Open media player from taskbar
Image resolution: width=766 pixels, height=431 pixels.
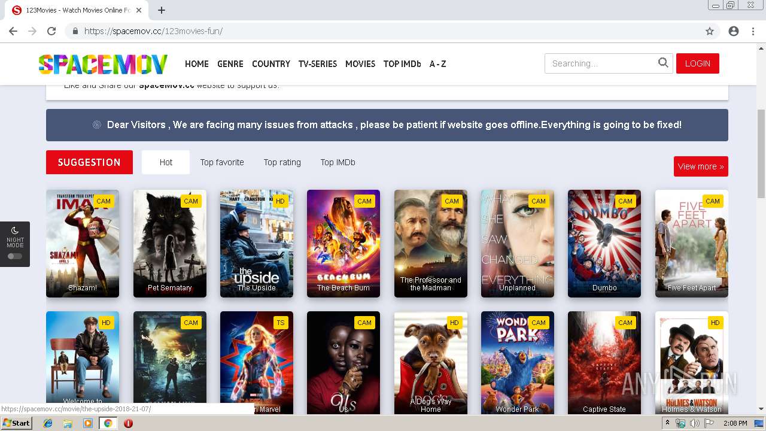[88, 423]
